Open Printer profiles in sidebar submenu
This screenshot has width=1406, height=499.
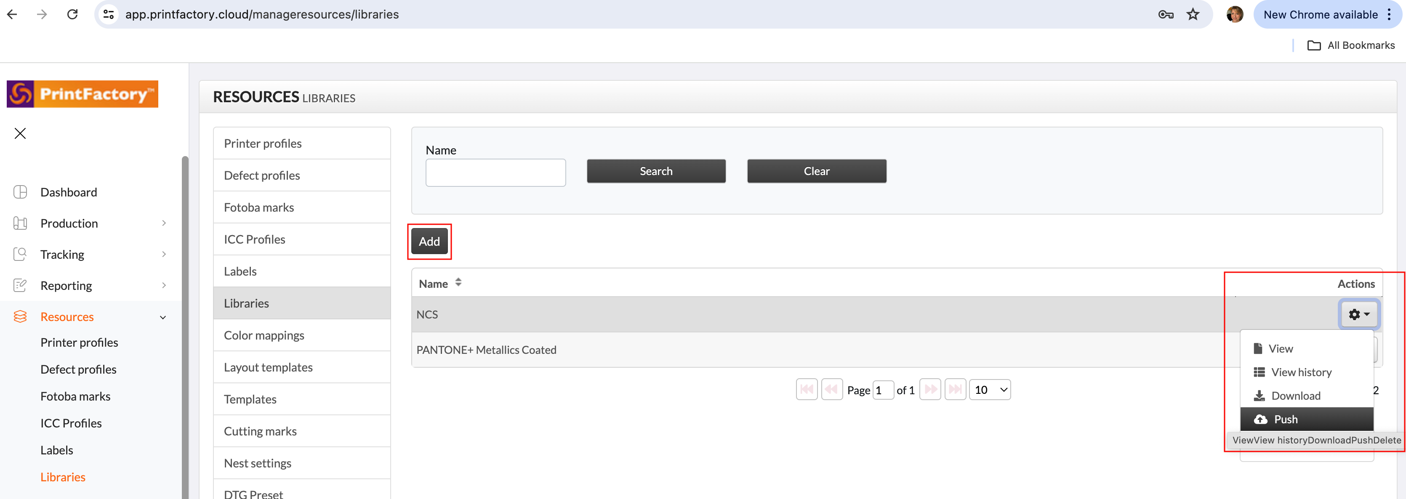click(x=79, y=342)
